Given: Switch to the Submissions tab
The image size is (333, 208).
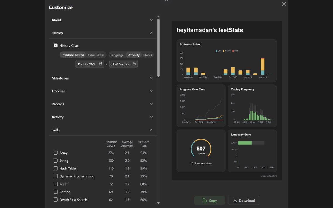Looking at the screenshot, I should tap(96, 55).
